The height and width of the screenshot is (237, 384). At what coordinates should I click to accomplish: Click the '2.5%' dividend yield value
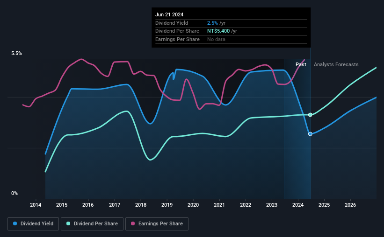pyautogui.click(x=212, y=23)
